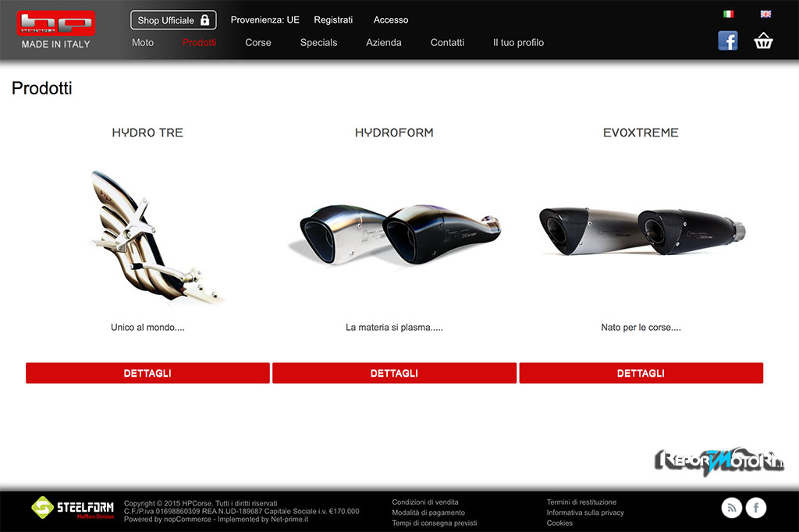Switch language with the UK flag
Image resolution: width=799 pixels, height=532 pixels.
pyautogui.click(x=765, y=14)
